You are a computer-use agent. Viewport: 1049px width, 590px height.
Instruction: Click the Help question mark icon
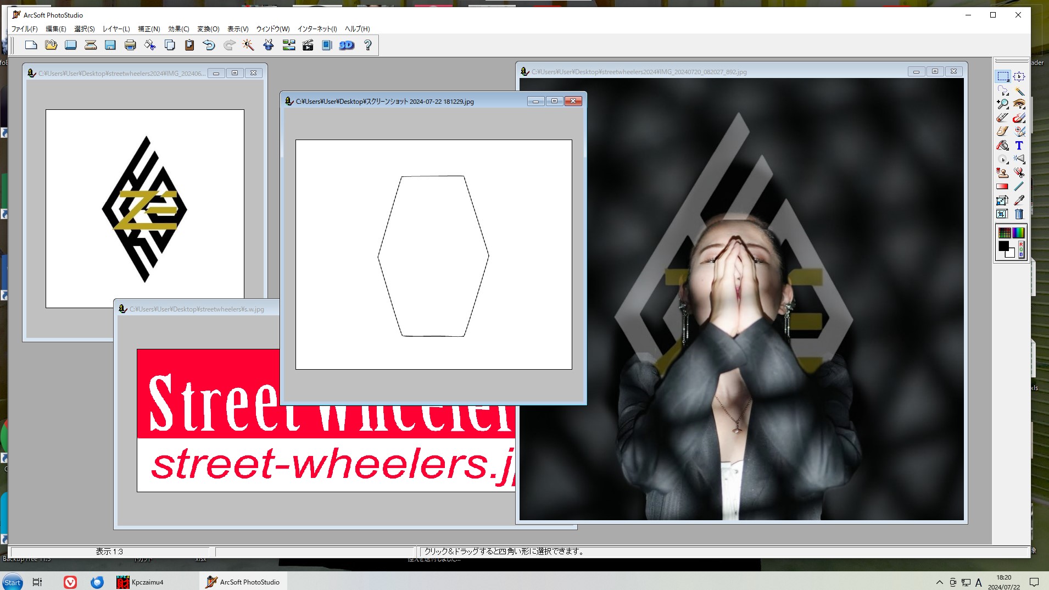point(368,45)
